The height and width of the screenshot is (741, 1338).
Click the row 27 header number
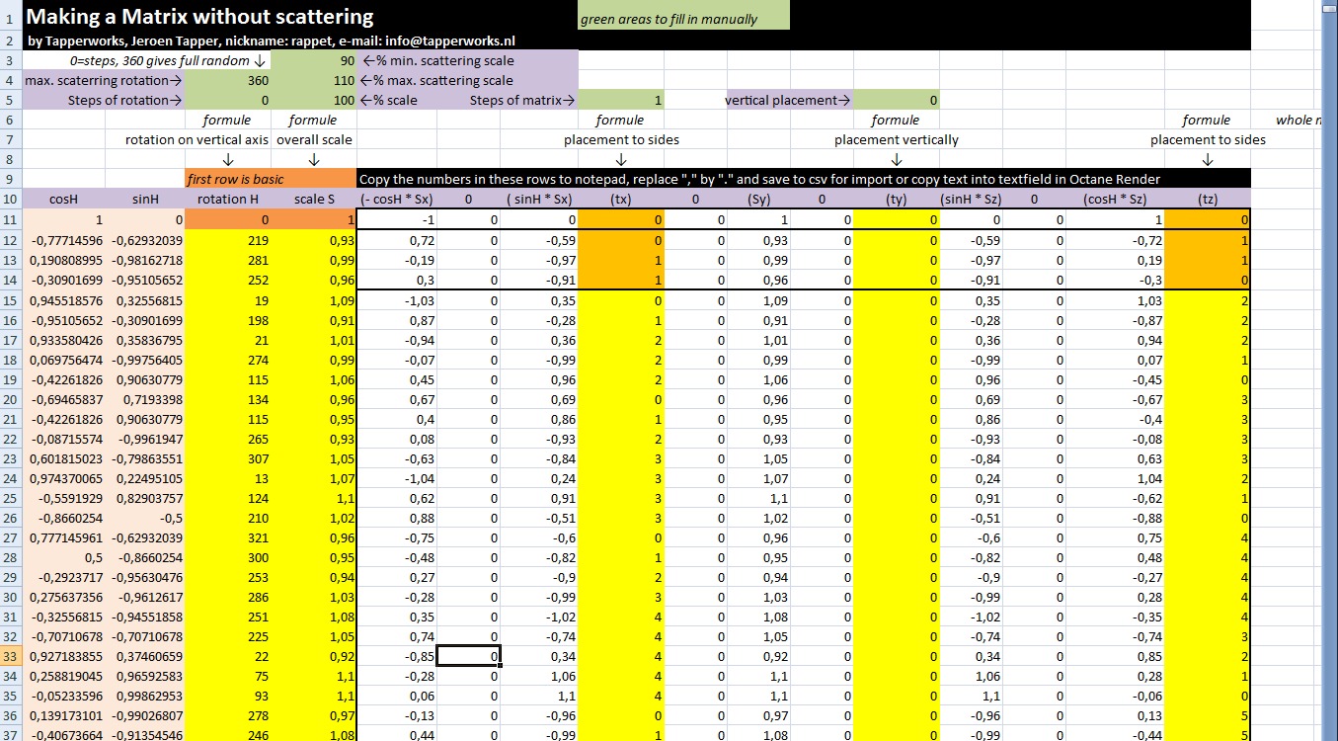pyautogui.click(x=10, y=537)
